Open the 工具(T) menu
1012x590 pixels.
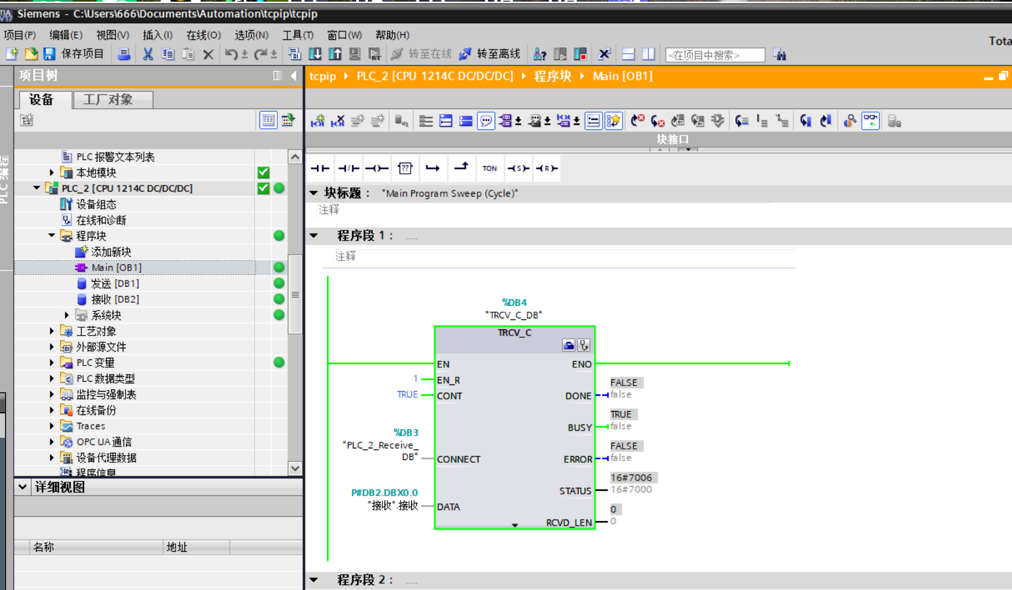(x=298, y=35)
